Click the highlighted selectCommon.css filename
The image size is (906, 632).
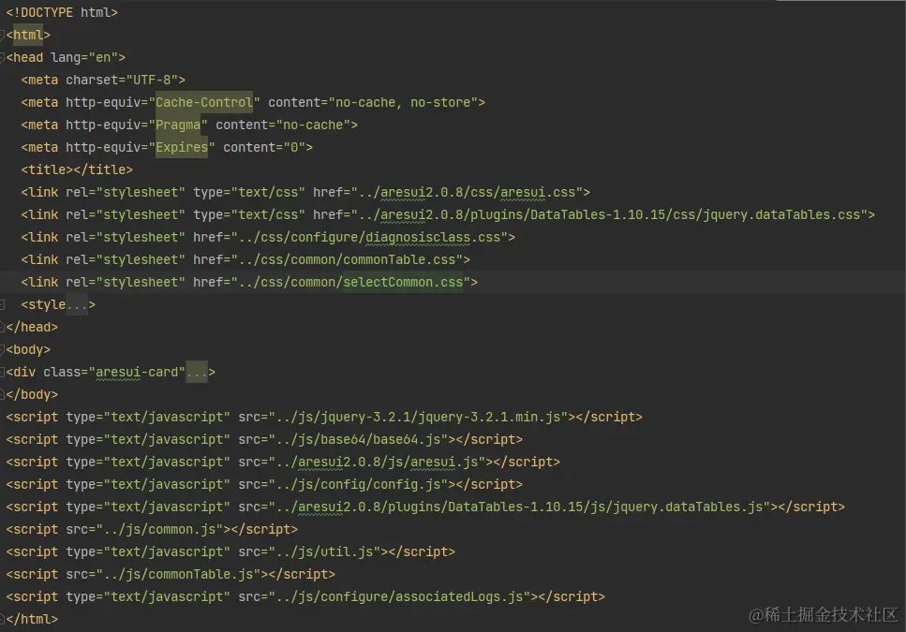(403, 283)
